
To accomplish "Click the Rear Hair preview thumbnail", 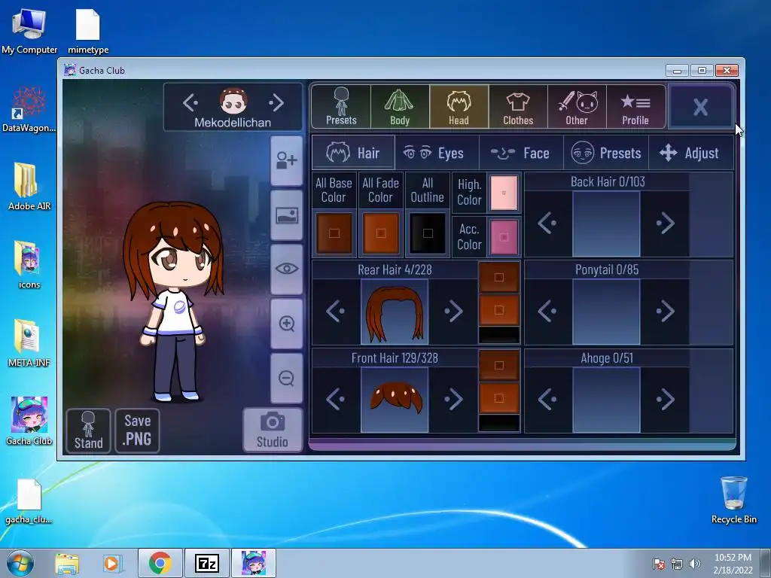I will (395, 312).
